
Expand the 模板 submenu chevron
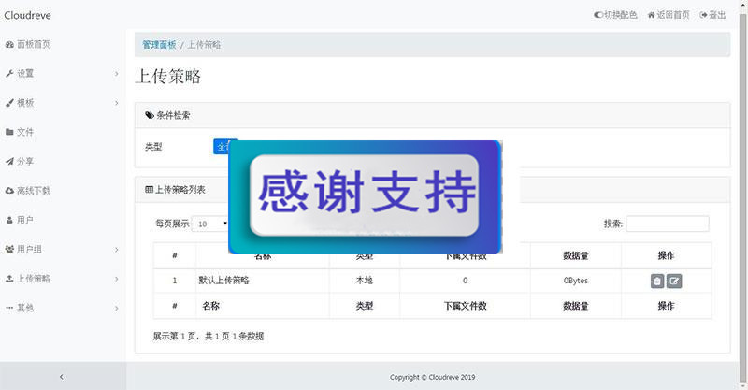click(116, 103)
